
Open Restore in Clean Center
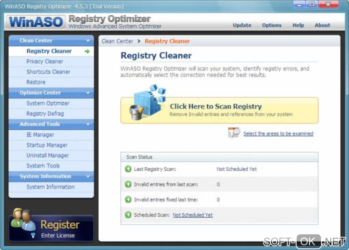click(51, 82)
